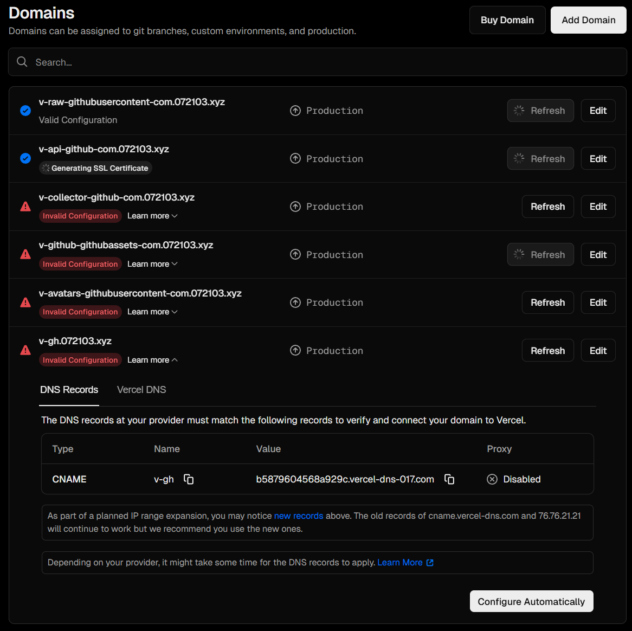Image resolution: width=632 pixels, height=631 pixels.
Task: Copy the v-gh name value
Action: pyautogui.click(x=189, y=479)
